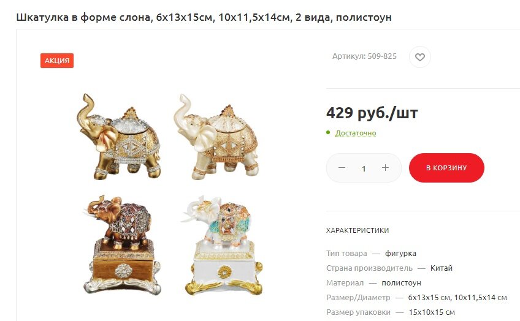Click the green availability status dot

pos(328,132)
